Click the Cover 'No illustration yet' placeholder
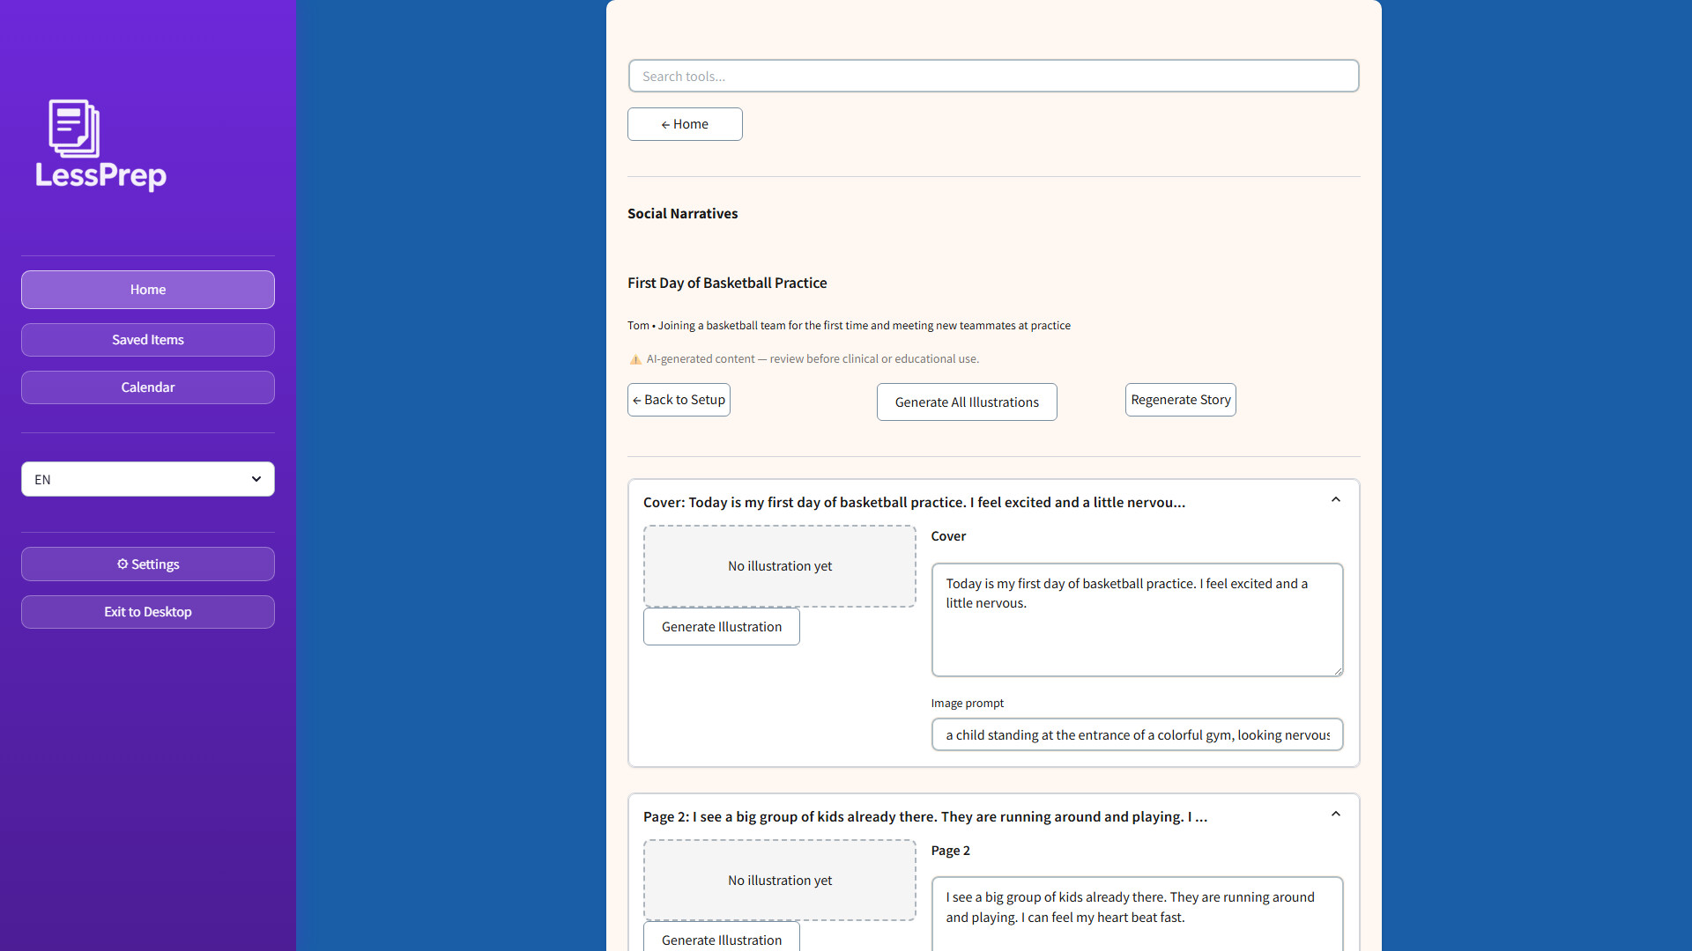Viewport: 1692px width, 951px height. tap(780, 566)
